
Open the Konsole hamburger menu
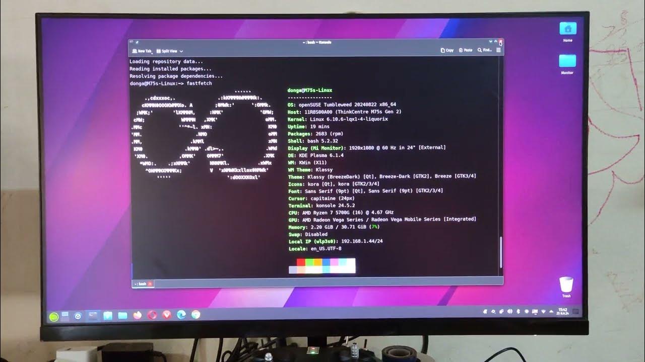pos(498,50)
